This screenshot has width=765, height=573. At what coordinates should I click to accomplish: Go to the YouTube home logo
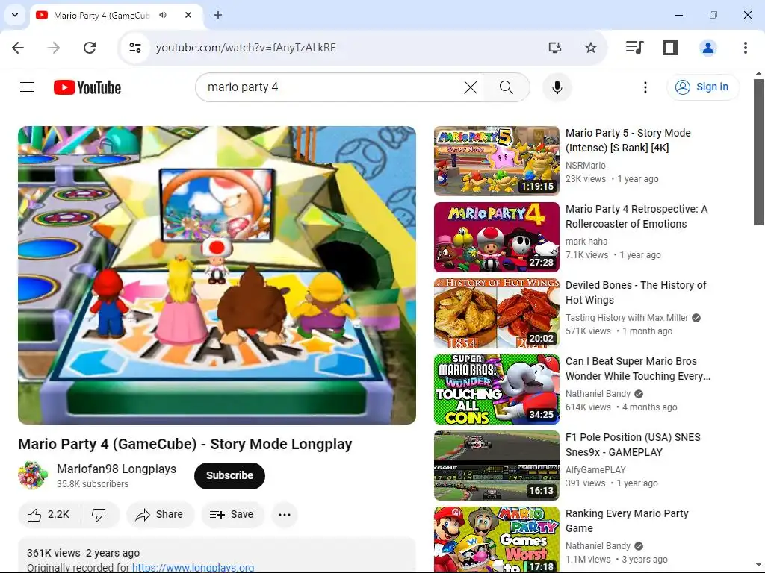pyautogui.click(x=87, y=87)
